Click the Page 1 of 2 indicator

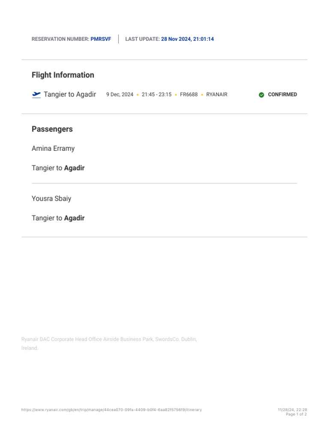pos(296,414)
